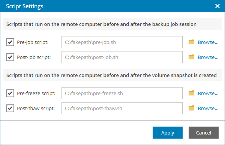Close the Script Settings dialog with X
Screen dimensions: 225x145
pyautogui.click(x=217, y=6)
